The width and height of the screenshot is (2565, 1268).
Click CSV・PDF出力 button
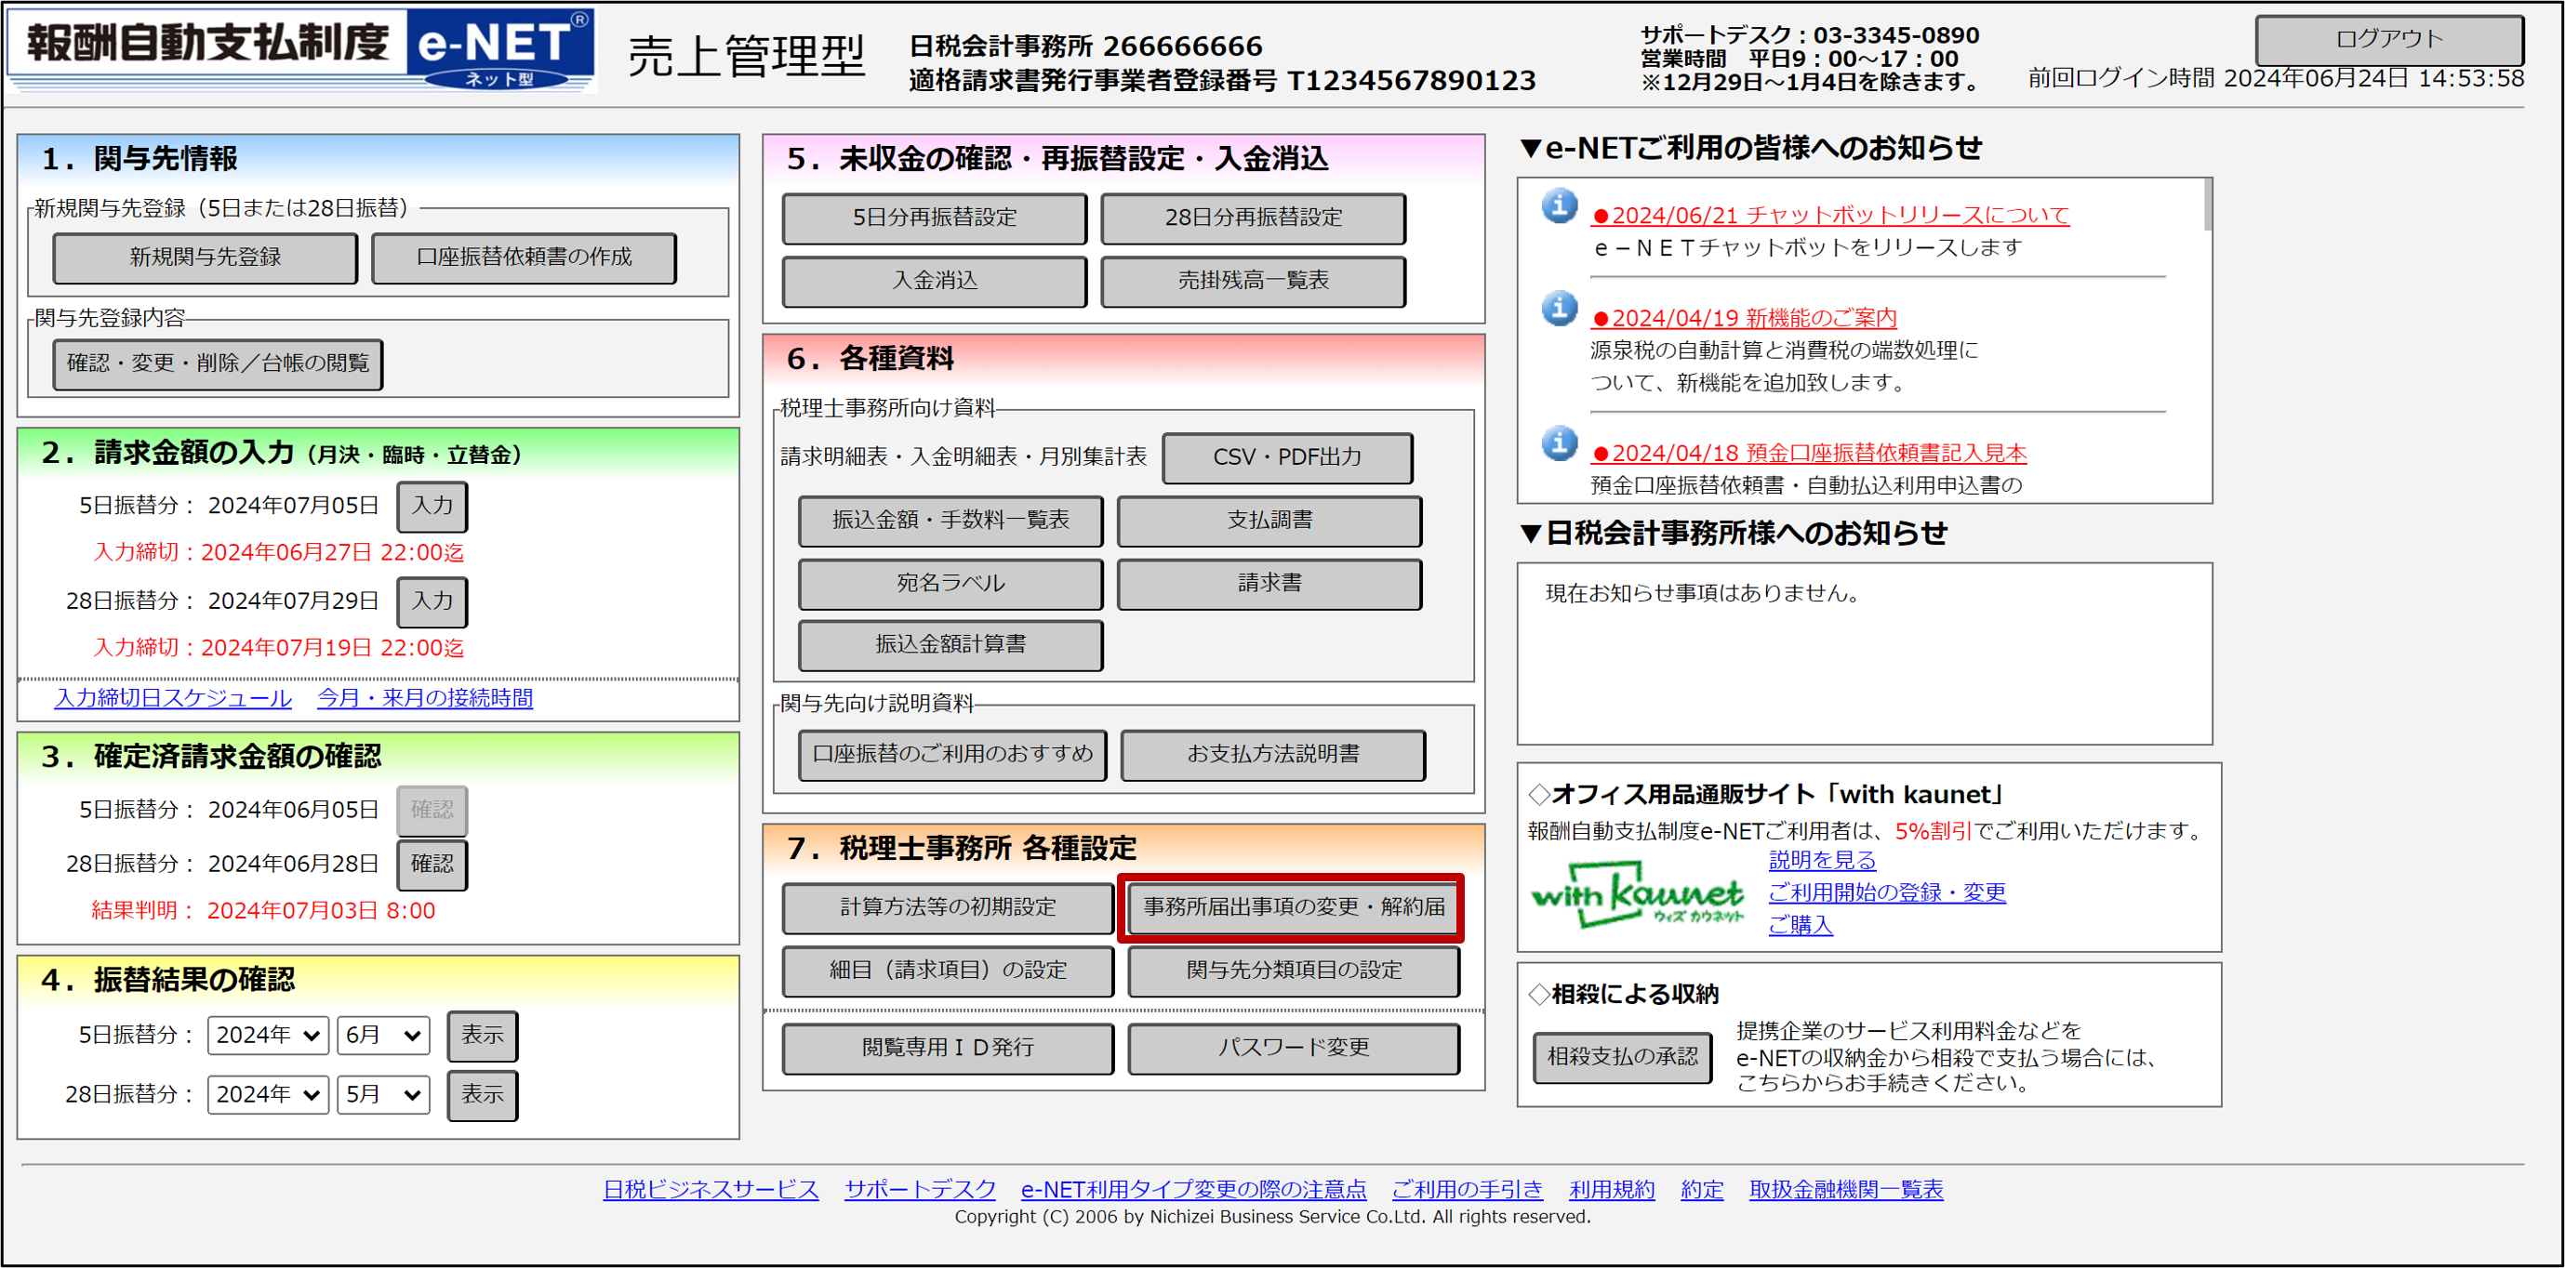click(1286, 457)
